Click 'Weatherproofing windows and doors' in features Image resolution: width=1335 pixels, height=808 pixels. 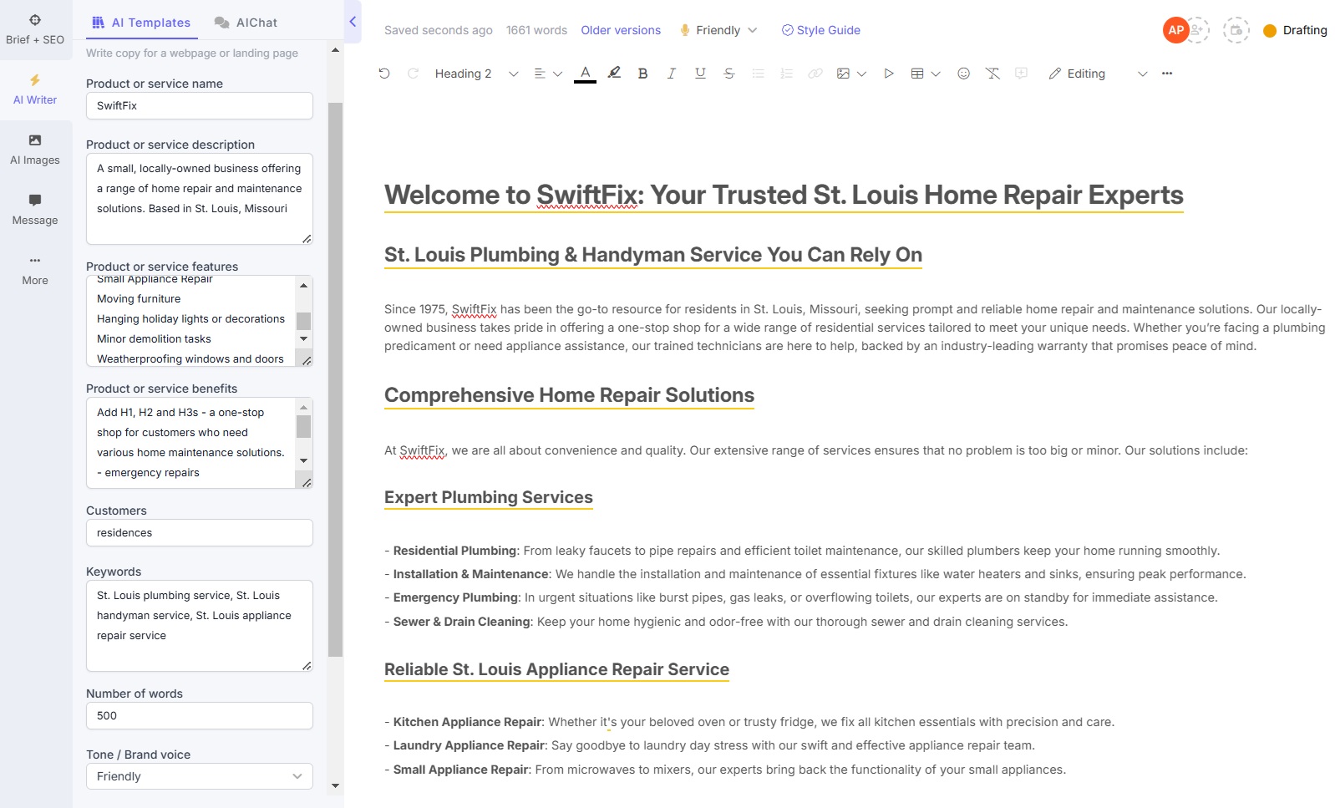click(190, 359)
